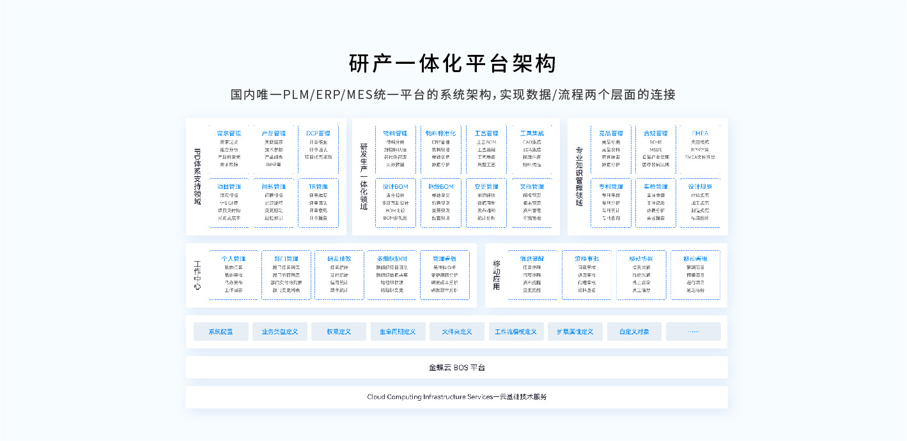The width and height of the screenshot is (907, 441).
Task: Select the 管理看板 module heading
Action: [444, 258]
